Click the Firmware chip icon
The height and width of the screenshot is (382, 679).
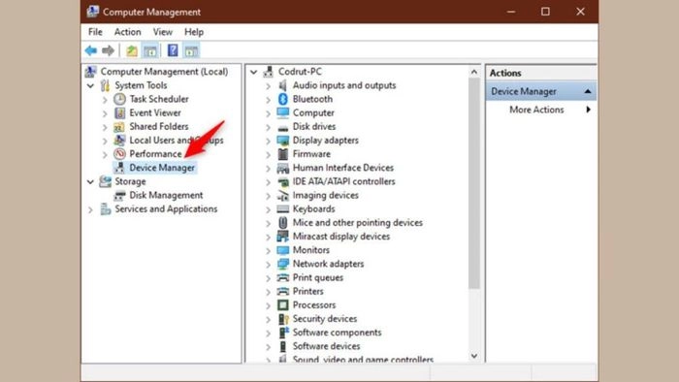click(x=283, y=154)
